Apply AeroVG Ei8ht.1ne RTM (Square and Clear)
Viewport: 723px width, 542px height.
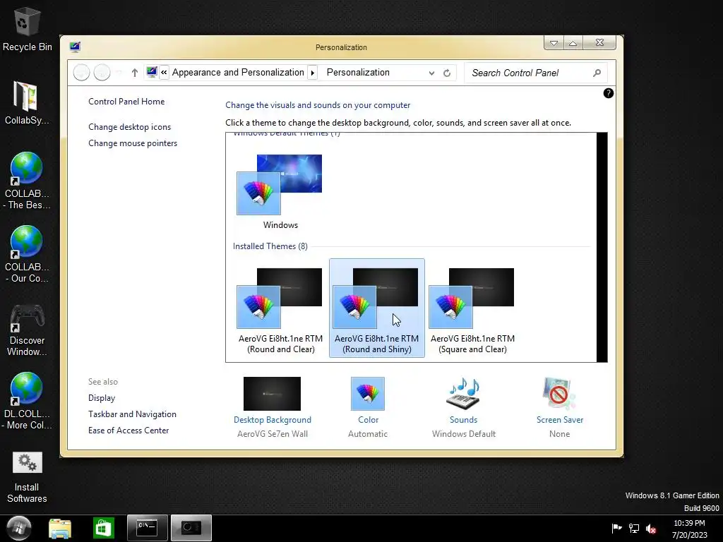[x=472, y=308]
